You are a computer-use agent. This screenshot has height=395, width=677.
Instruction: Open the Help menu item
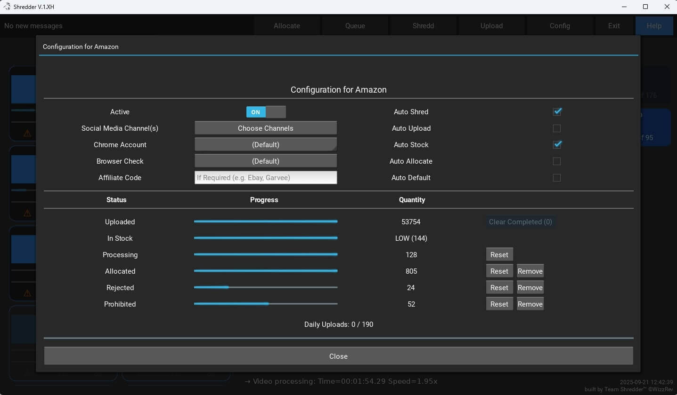(653, 26)
